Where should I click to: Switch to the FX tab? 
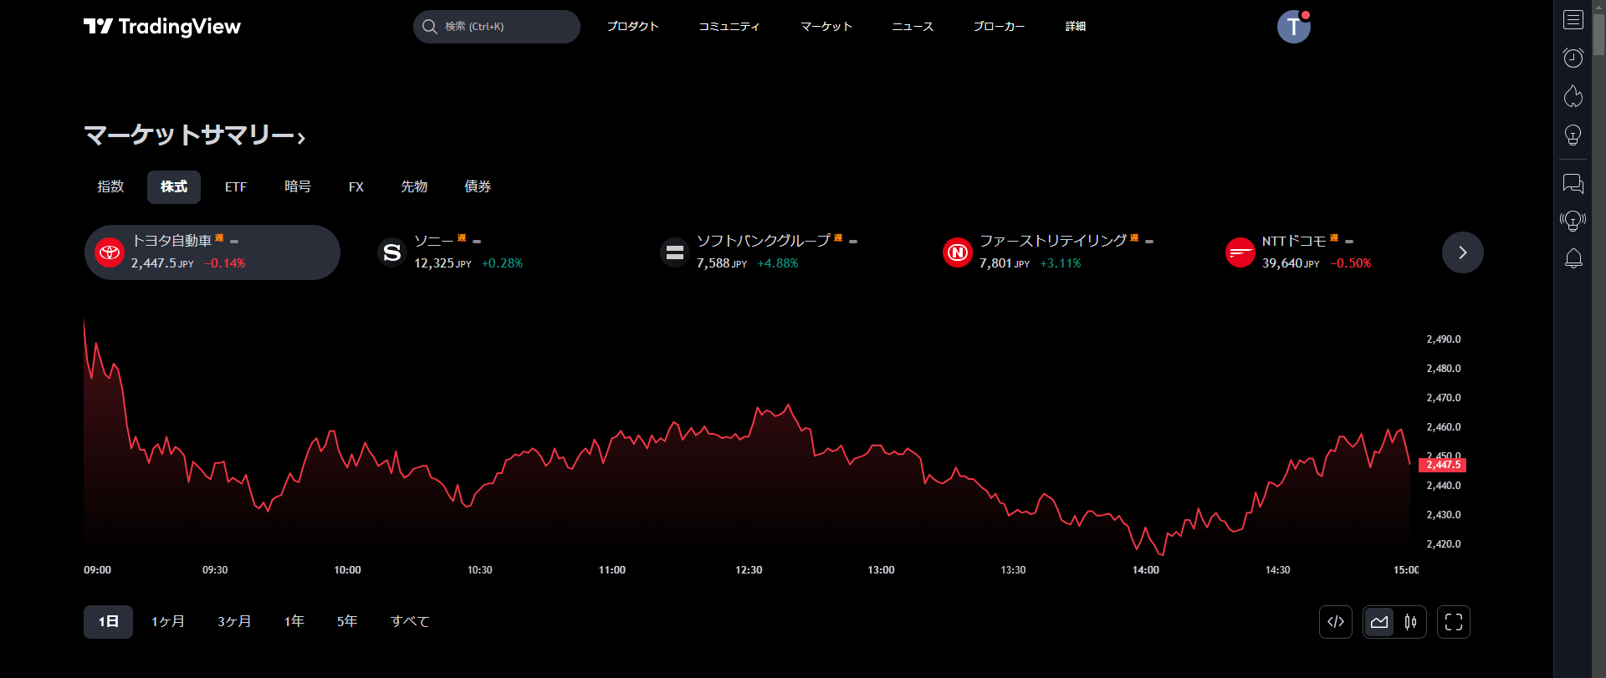coord(356,187)
